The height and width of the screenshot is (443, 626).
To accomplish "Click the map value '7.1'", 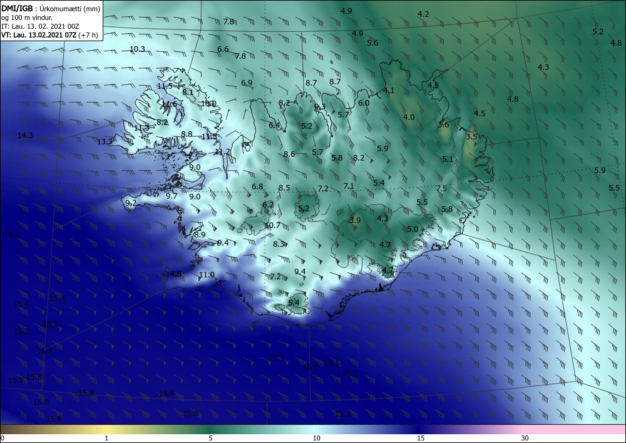I will [x=349, y=186].
